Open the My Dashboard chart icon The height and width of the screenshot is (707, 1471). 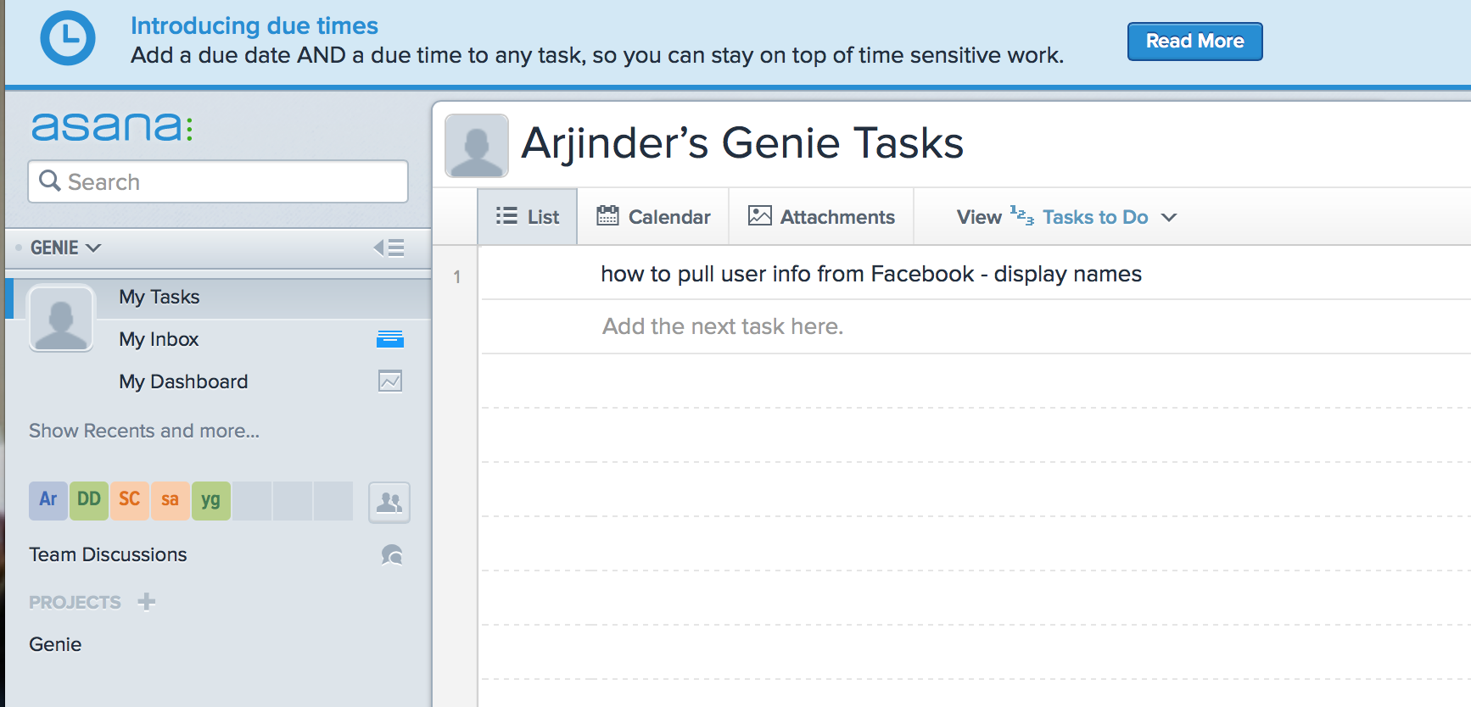click(390, 381)
